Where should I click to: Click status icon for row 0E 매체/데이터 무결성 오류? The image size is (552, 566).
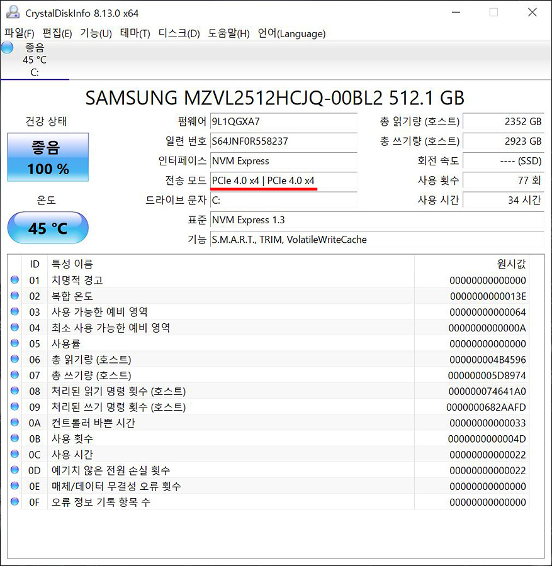[15, 486]
